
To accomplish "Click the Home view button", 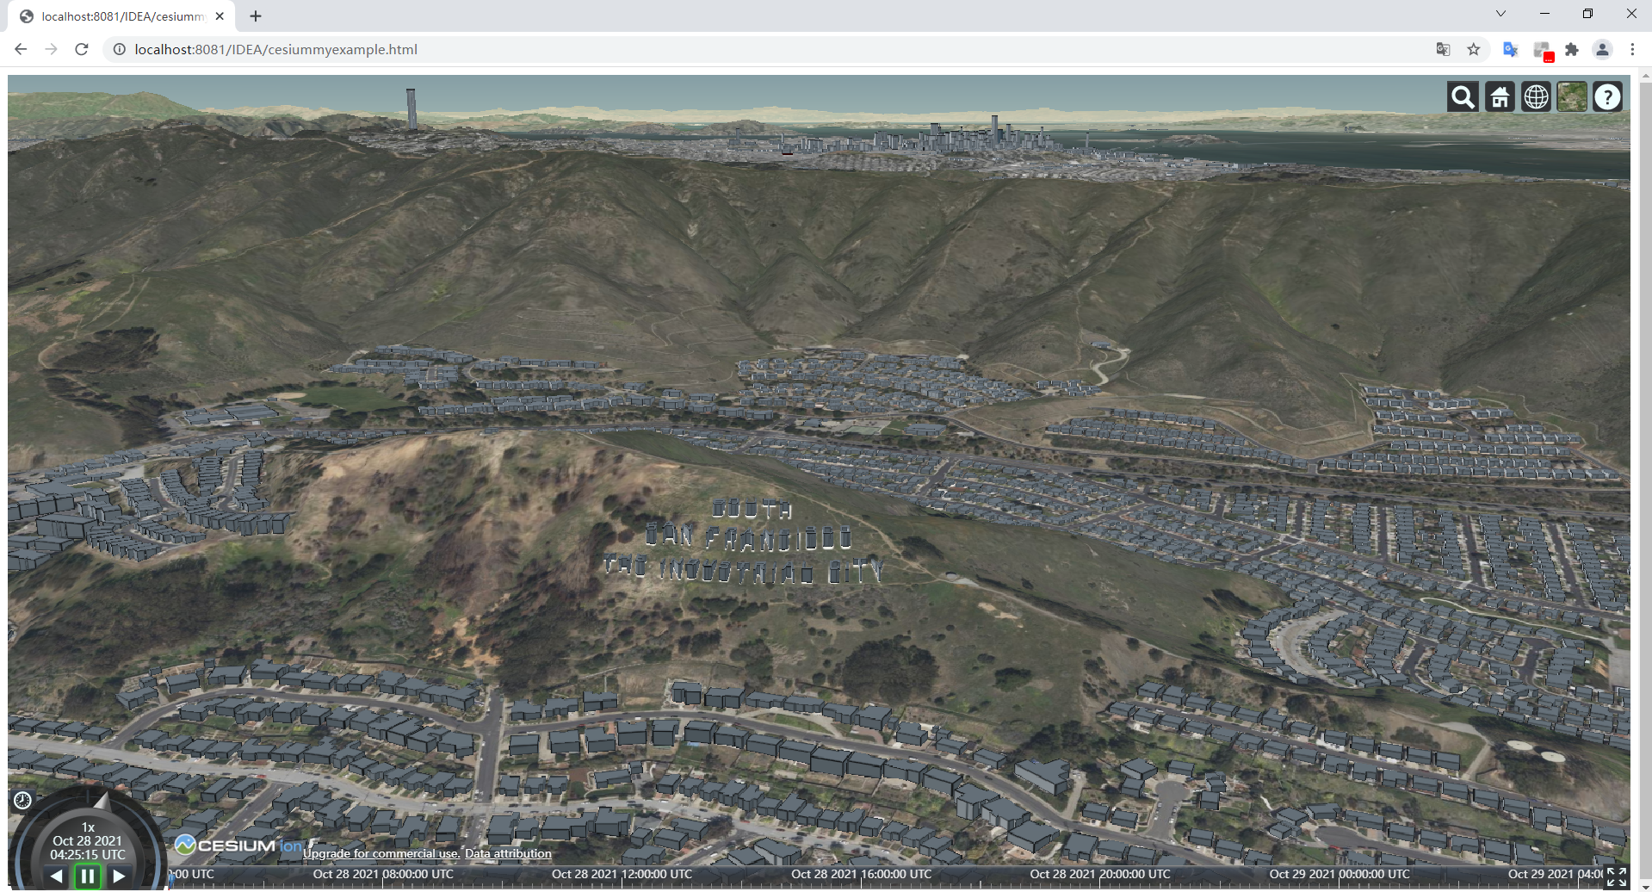I will pos(1500,97).
